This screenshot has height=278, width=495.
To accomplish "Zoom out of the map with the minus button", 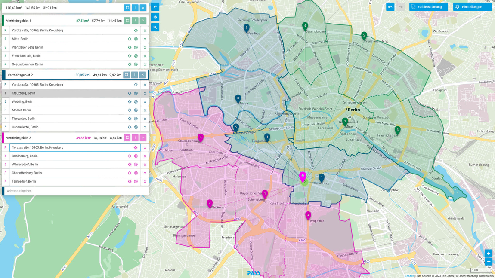I will pos(488,262).
